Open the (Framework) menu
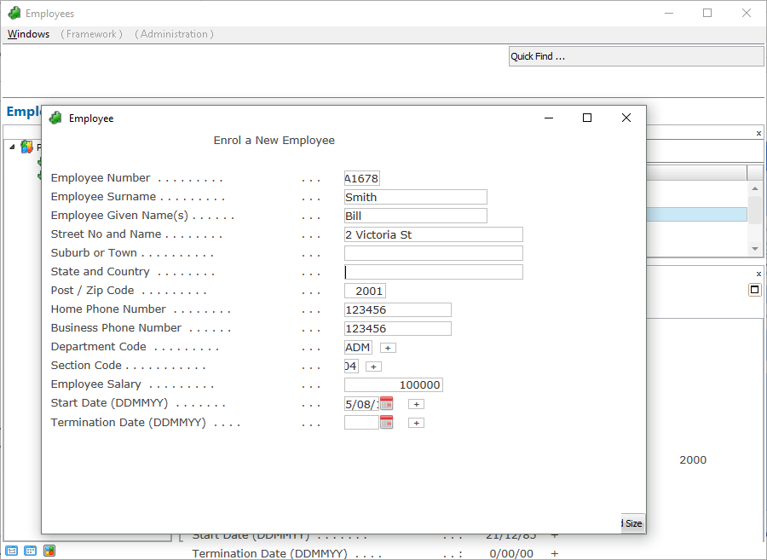Image resolution: width=767 pixels, height=560 pixels. (91, 34)
